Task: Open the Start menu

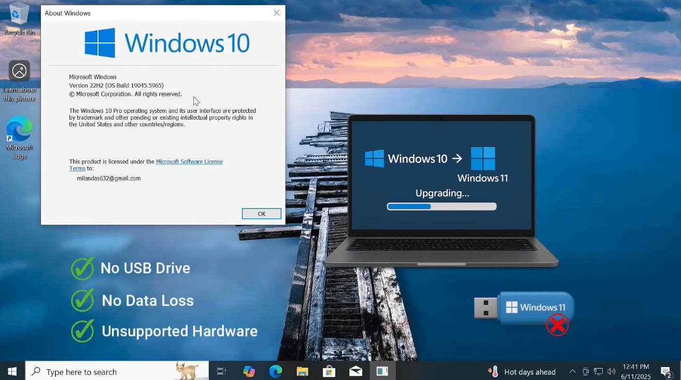Action: (x=11, y=371)
